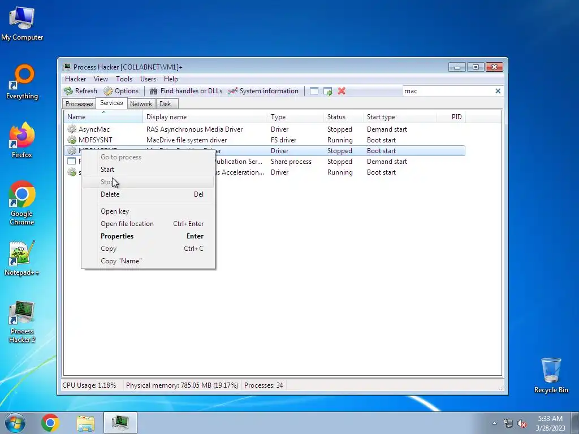
Task: Open System information from toolbar
Action: pos(263,91)
